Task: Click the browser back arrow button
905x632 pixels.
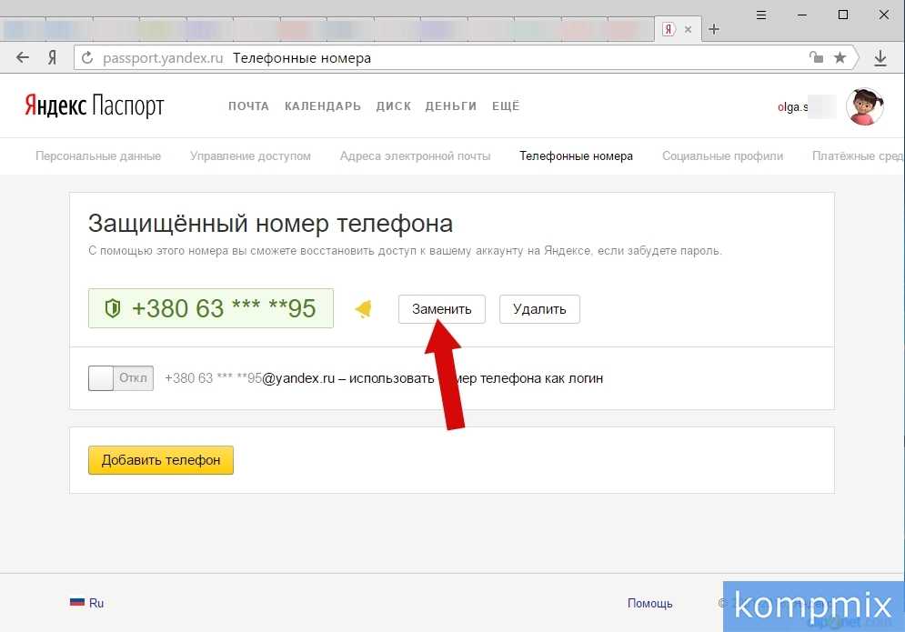Action: click(23, 58)
